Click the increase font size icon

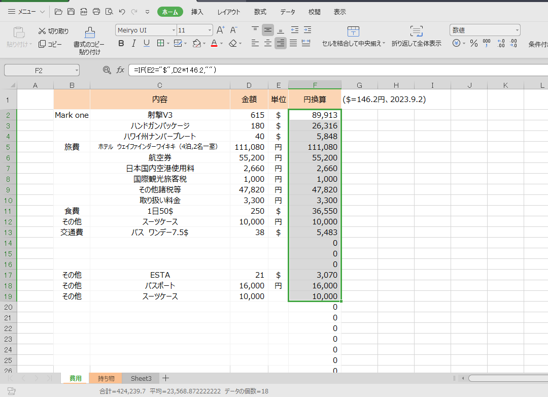tap(221, 30)
